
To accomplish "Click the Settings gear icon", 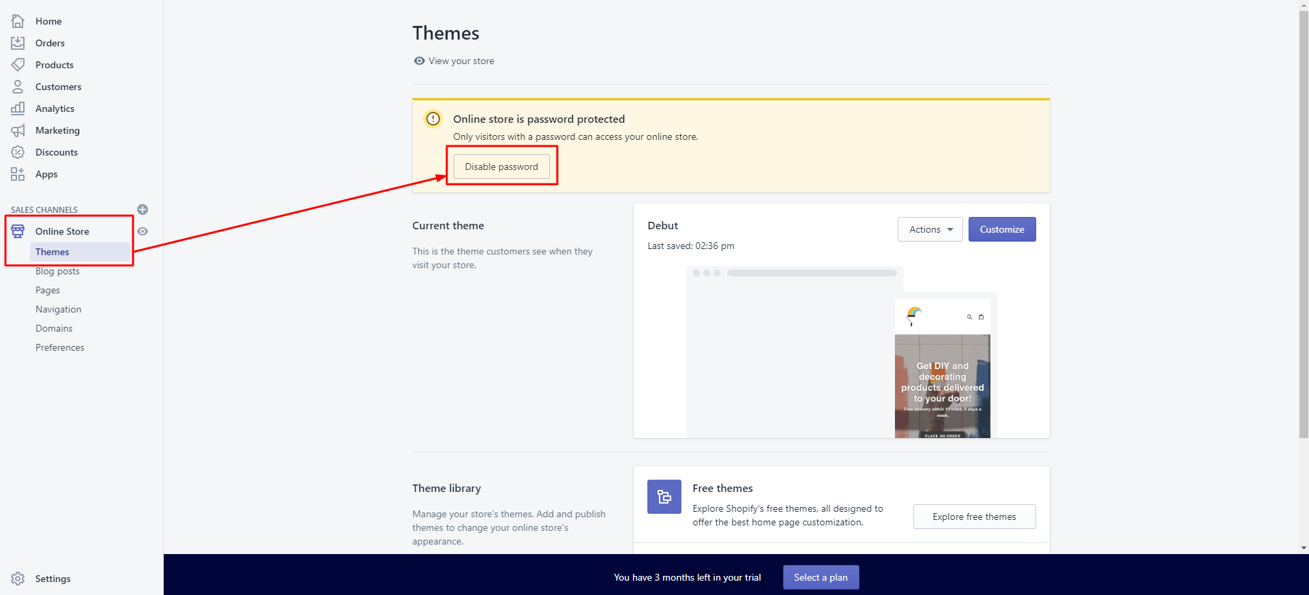I will pos(18,579).
